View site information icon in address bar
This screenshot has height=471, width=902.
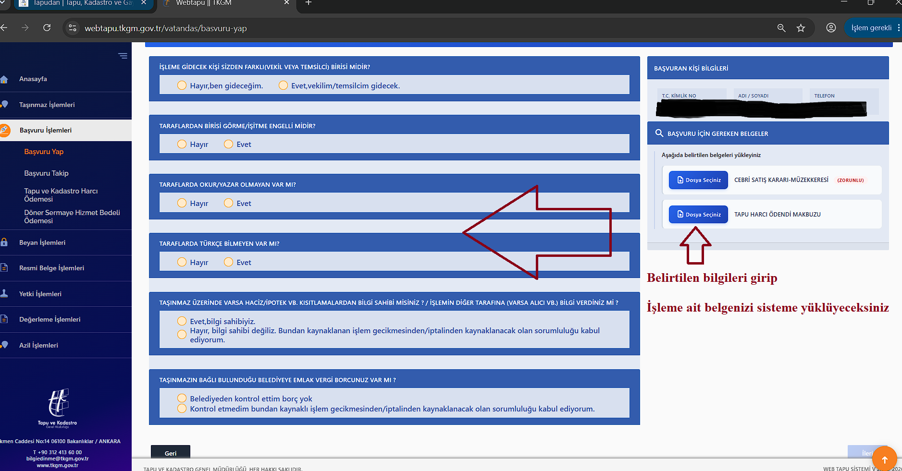73,28
